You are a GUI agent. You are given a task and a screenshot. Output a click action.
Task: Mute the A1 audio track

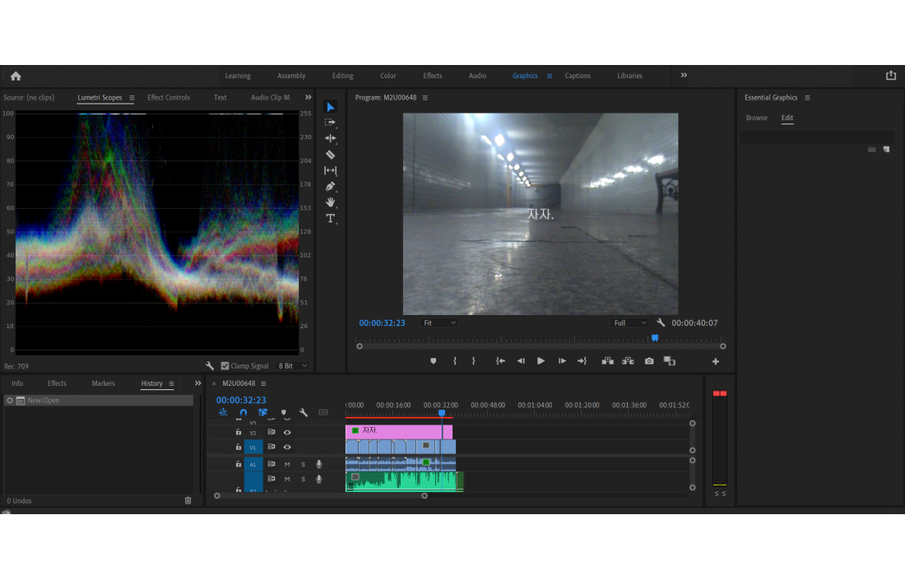click(x=287, y=464)
